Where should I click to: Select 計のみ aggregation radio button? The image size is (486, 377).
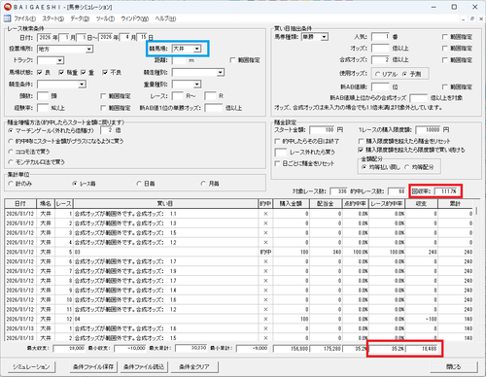pyautogui.click(x=11, y=184)
